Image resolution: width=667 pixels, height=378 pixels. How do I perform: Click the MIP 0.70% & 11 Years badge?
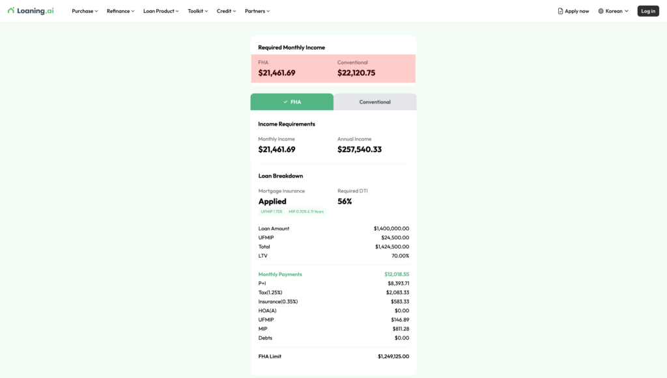coord(305,211)
